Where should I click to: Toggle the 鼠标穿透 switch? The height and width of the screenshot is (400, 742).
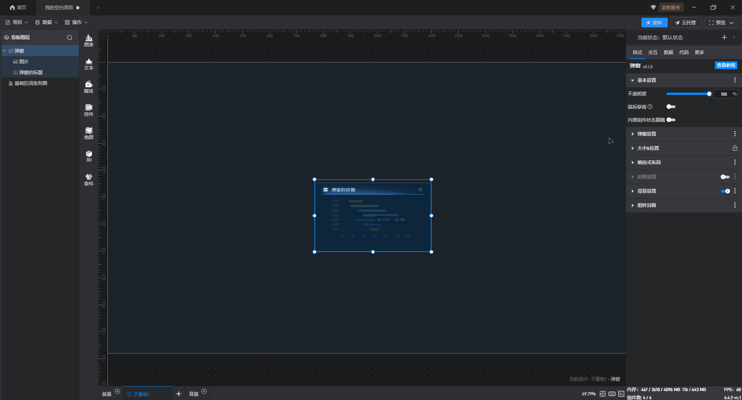click(x=671, y=107)
